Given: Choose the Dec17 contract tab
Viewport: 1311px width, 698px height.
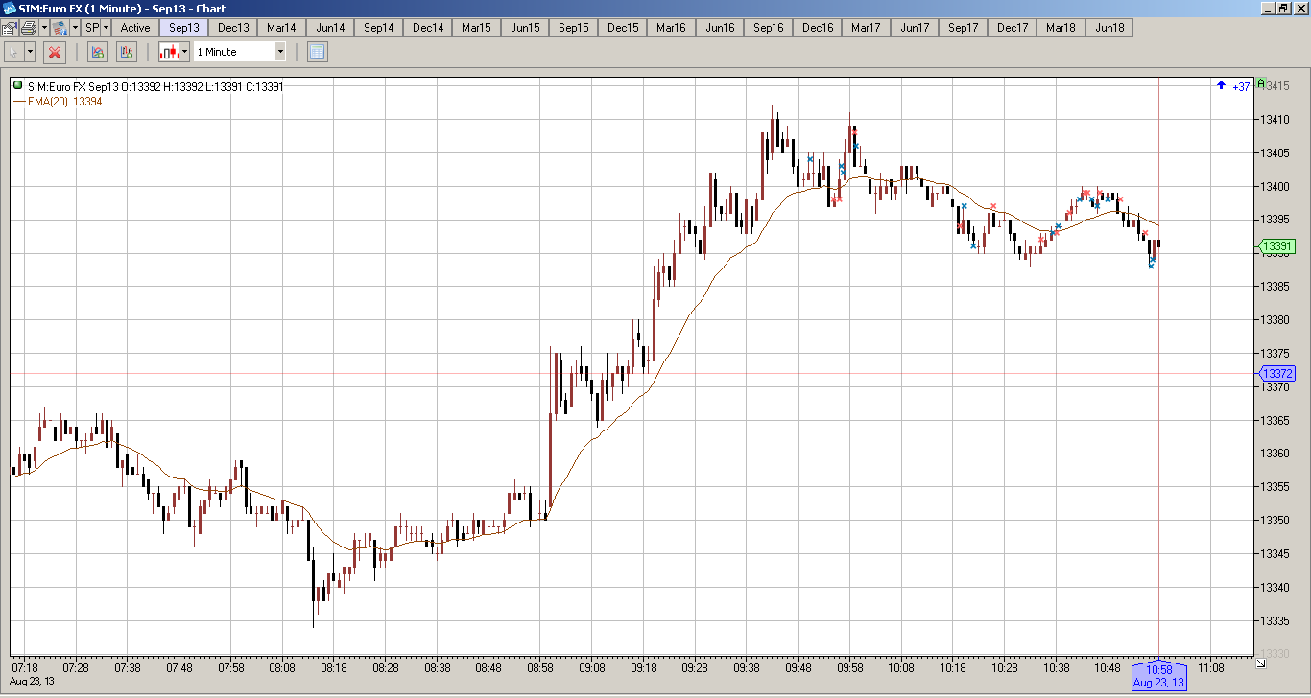Looking at the screenshot, I should point(1013,28).
